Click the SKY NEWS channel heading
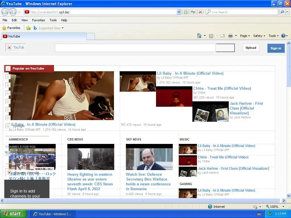 click(134, 139)
